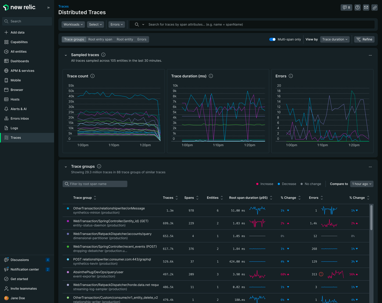
Task: Open the Select filter dropdown
Action: [x=95, y=24]
